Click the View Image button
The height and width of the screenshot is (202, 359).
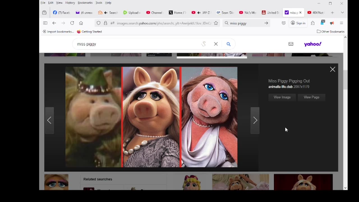(x=282, y=97)
